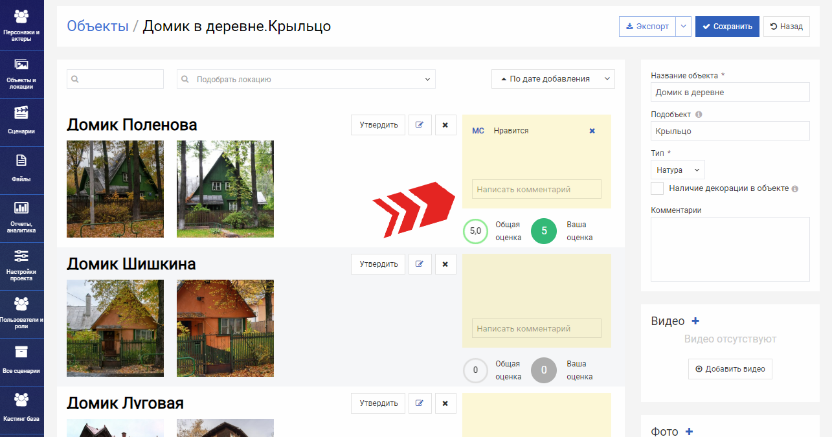Image resolution: width=832 pixels, height=437 pixels.
Task: Open second photo of Домик Шишкина
Action: coord(225,328)
